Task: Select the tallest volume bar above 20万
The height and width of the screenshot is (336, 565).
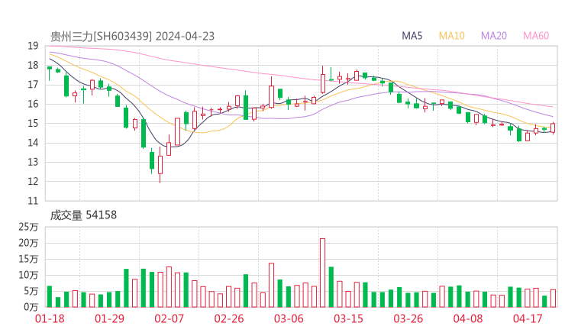Action: pyautogui.click(x=322, y=273)
